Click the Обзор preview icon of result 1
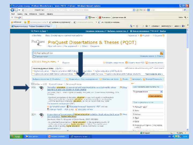The height and width of the screenshot is (145, 193). tap(121, 87)
